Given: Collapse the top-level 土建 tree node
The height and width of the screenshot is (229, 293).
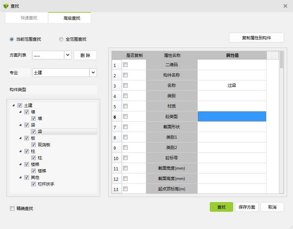Looking at the screenshot, I should click(x=13, y=105).
